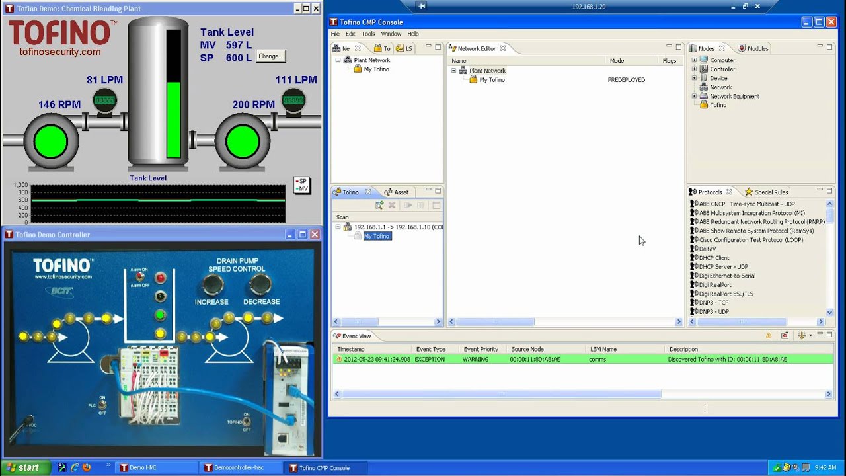The width and height of the screenshot is (846, 476).
Task: Click the green tank level indicator light
Action: [x=160, y=315]
